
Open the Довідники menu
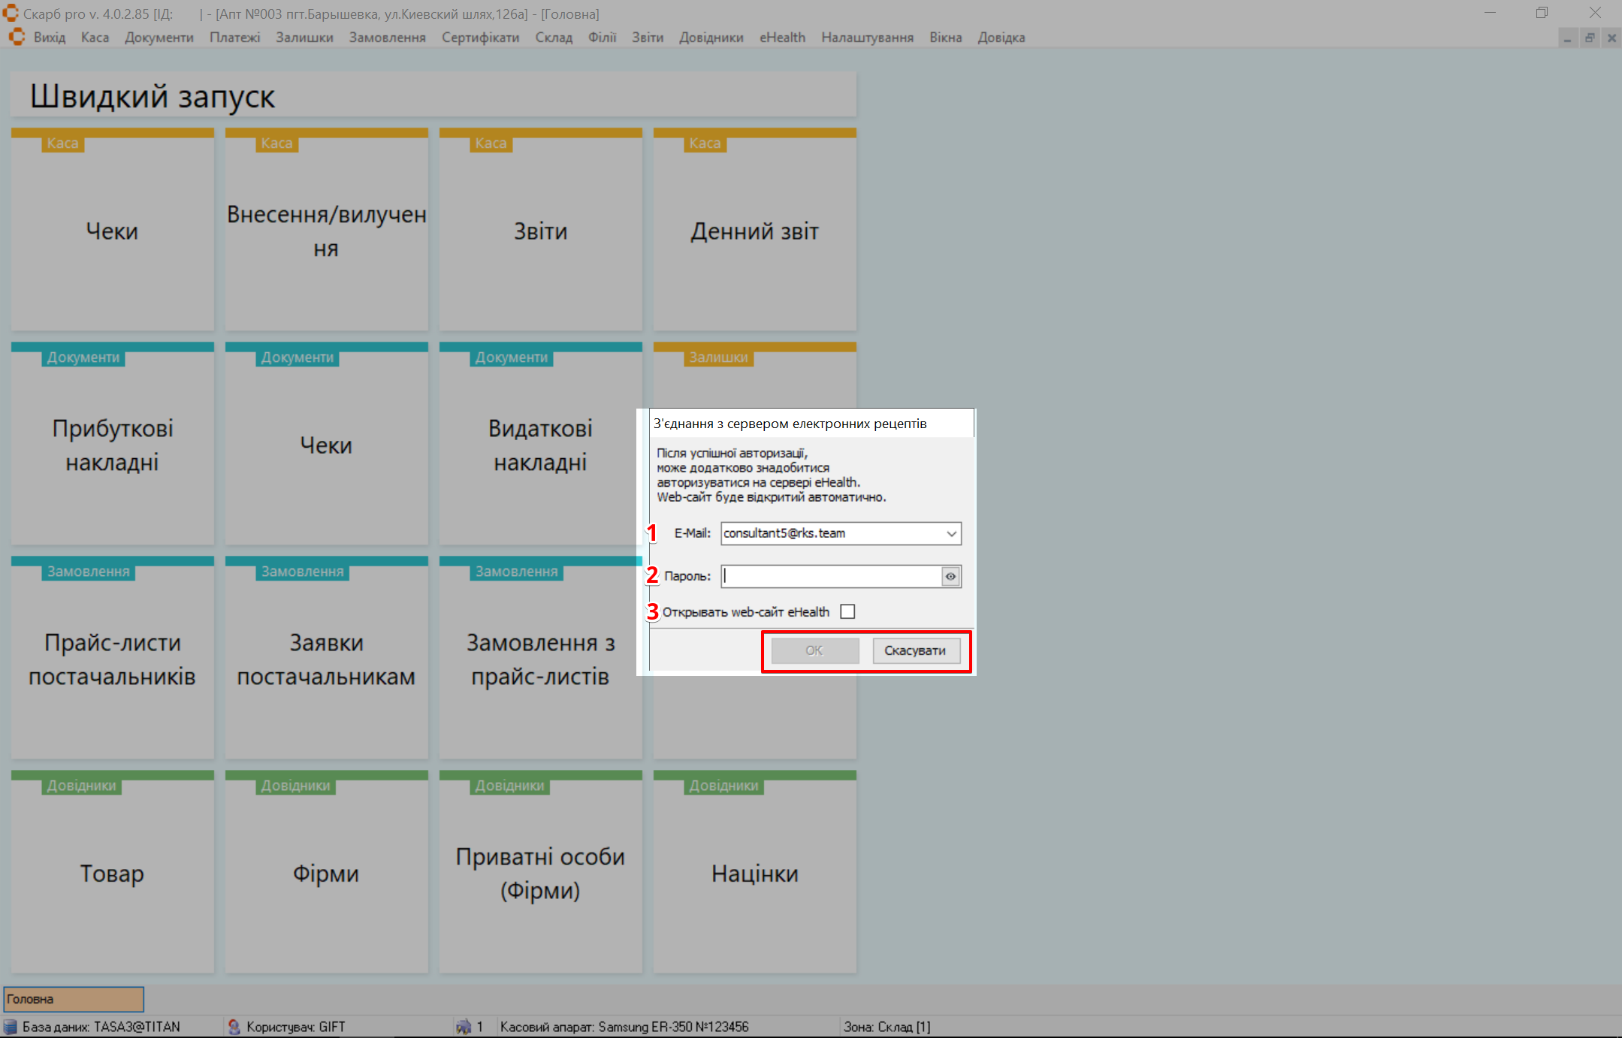[x=711, y=38]
